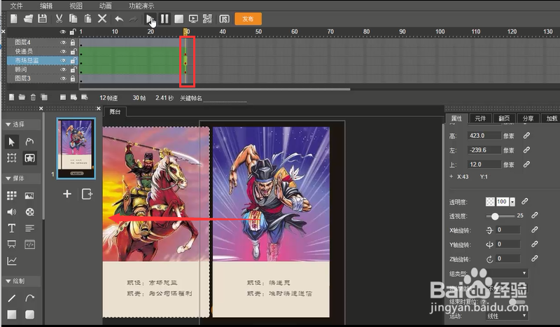
Task: Pause the animation playback
Action: [164, 19]
